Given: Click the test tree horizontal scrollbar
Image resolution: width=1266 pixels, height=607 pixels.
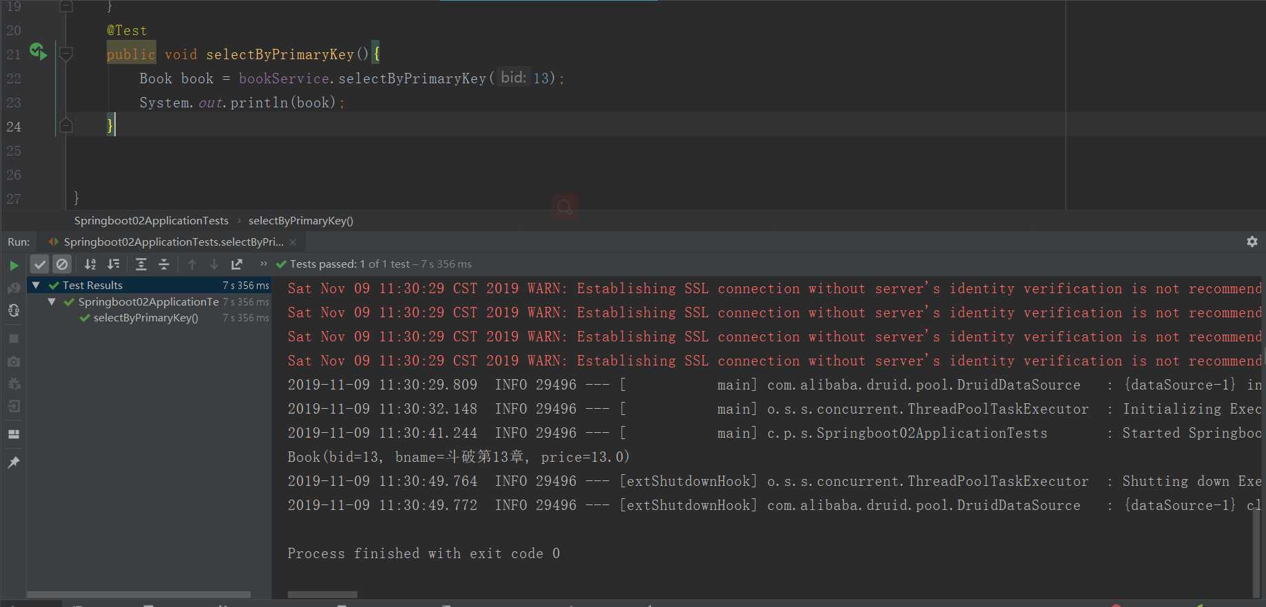Looking at the screenshot, I should (138, 595).
